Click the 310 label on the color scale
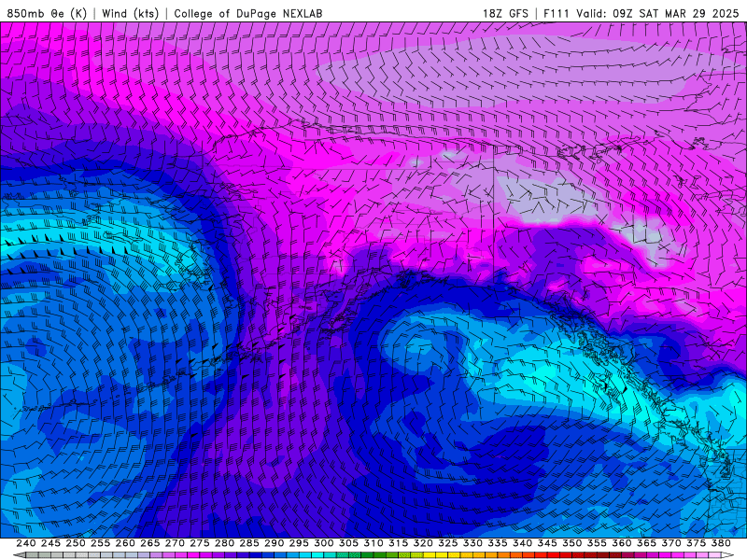 point(373,543)
